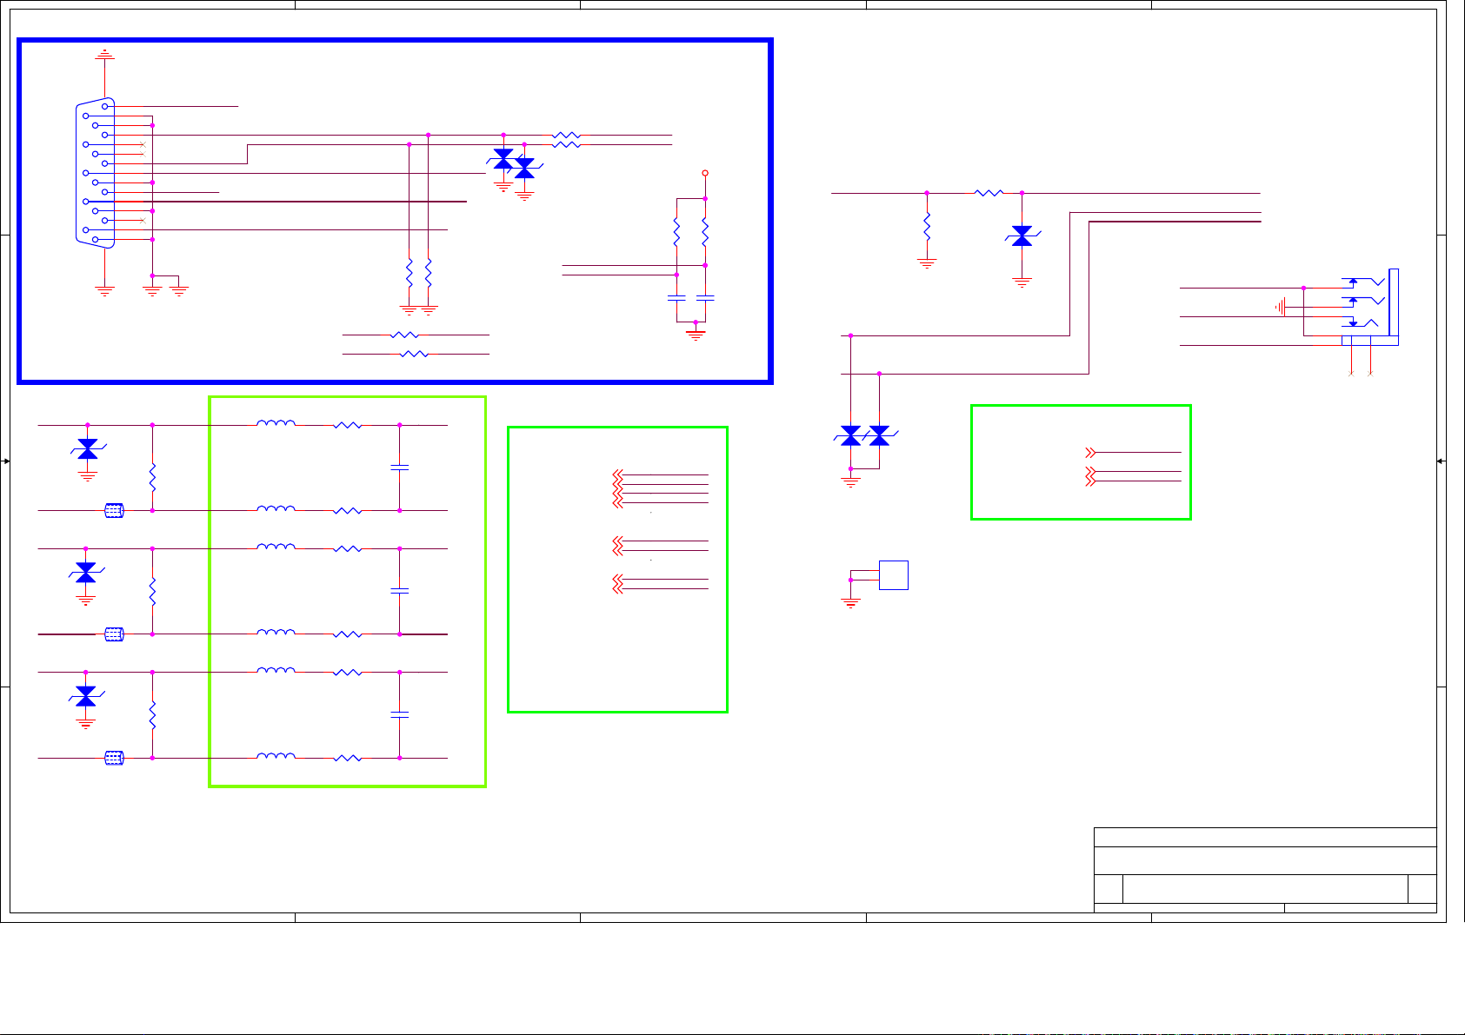
Task: Select horizontal series resistor in upper right circuit
Action: coord(989,193)
